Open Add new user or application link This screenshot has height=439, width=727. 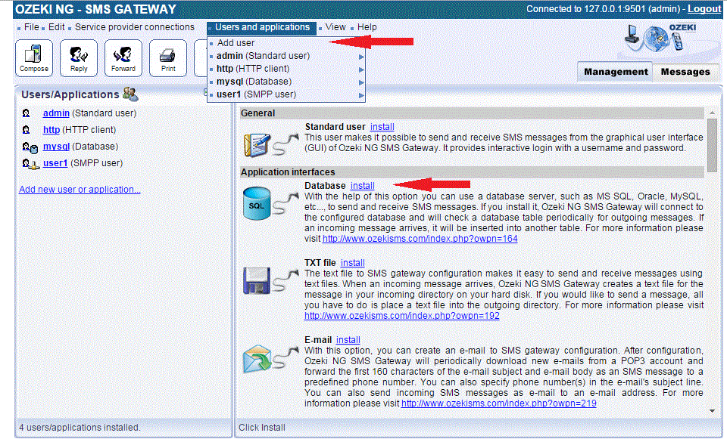[x=79, y=189]
